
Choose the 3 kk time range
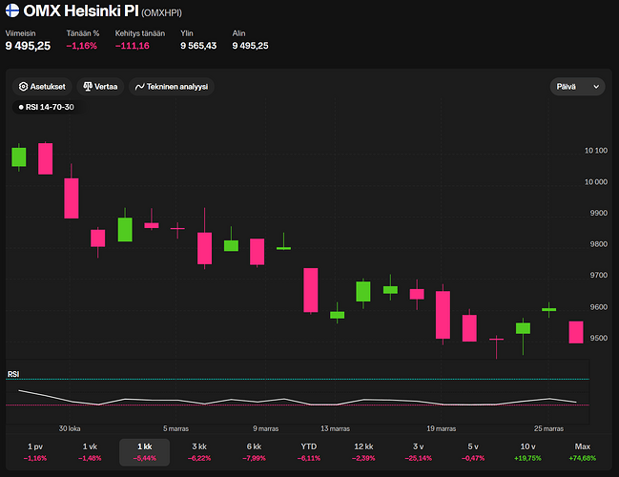pos(199,451)
